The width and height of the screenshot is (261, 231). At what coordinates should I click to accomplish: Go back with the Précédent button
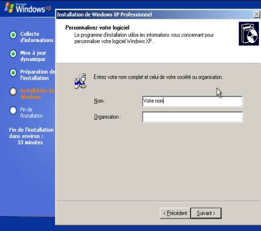pos(175,213)
